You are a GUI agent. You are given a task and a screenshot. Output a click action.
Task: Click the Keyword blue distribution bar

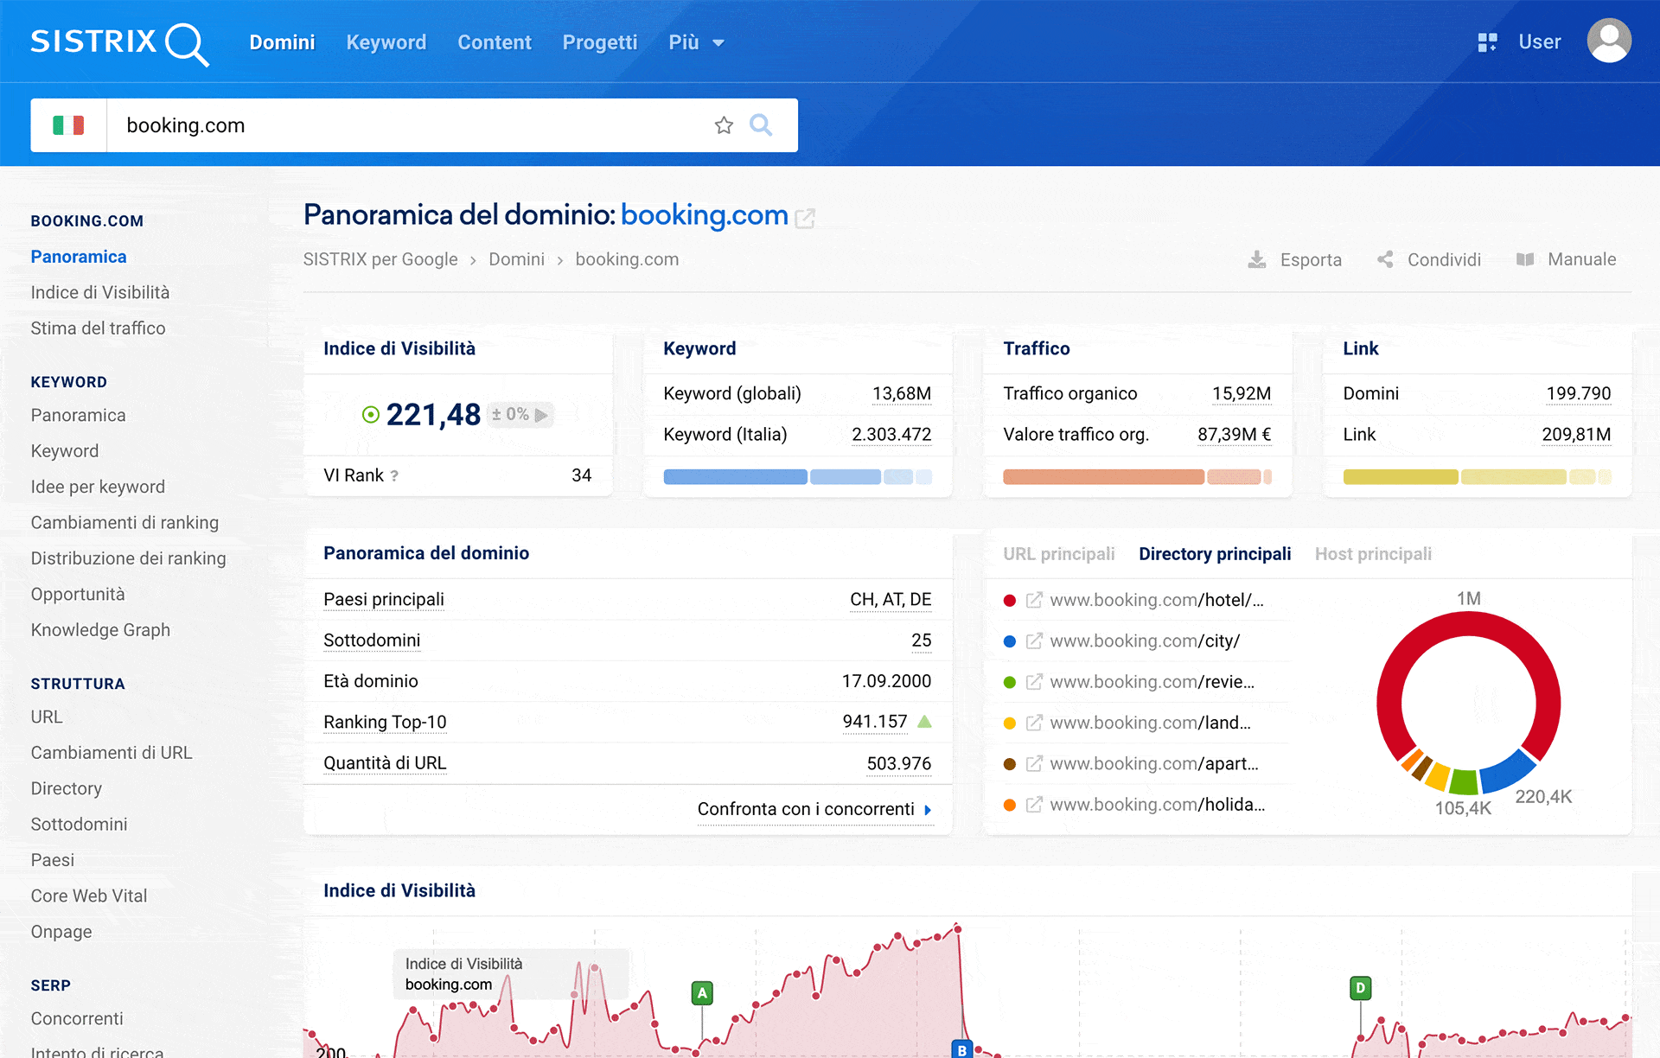(797, 477)
